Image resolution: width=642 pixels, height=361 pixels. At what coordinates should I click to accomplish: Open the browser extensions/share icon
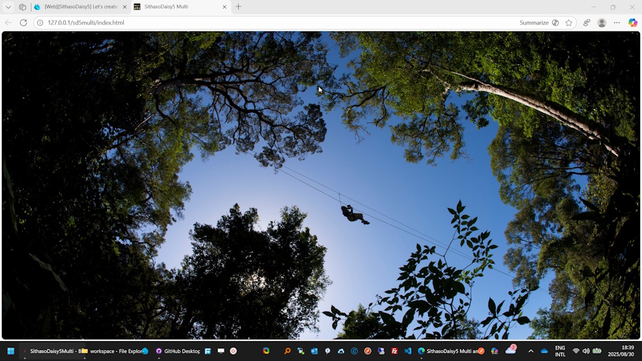coord(587,22)
